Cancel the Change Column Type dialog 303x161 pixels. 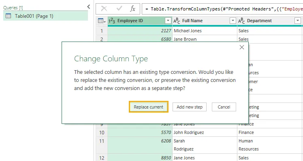pos(224,107)
